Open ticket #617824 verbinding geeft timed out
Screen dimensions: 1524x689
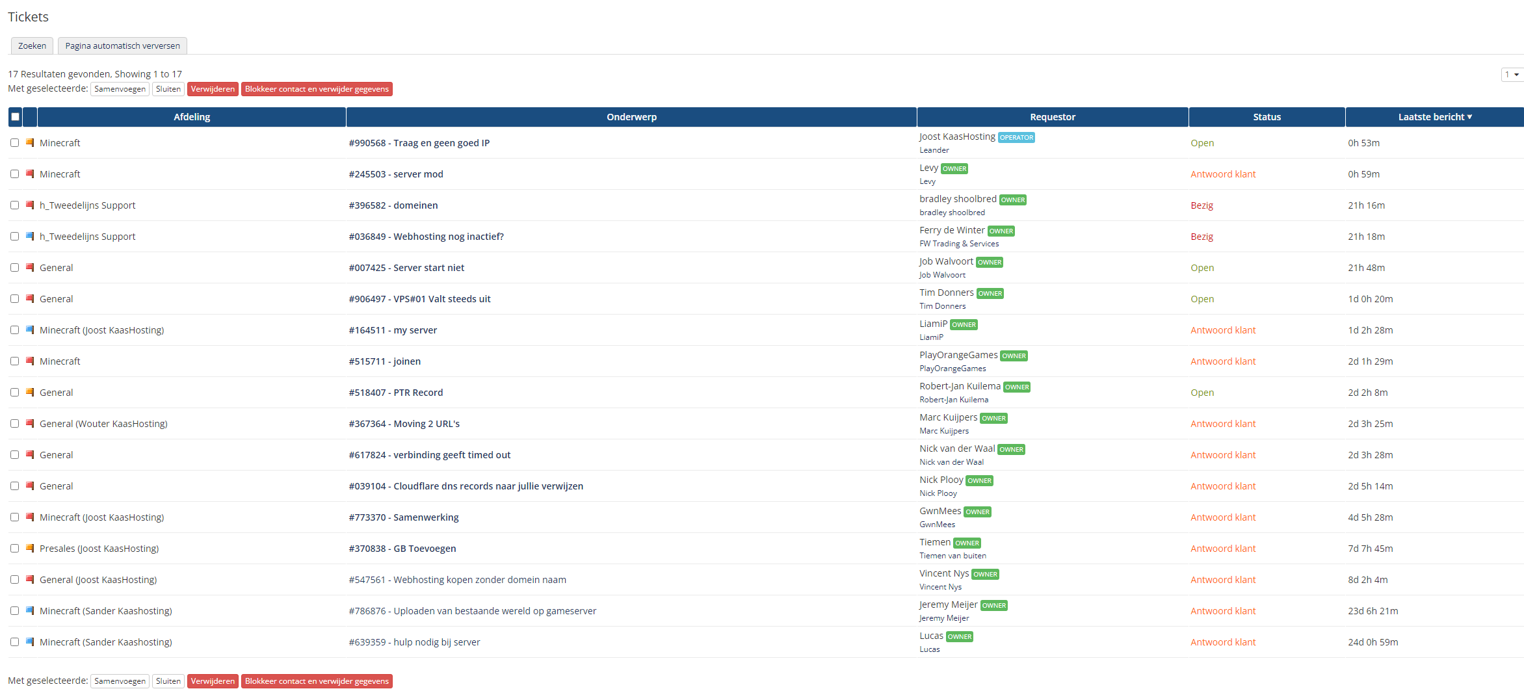tap(429, 455)
